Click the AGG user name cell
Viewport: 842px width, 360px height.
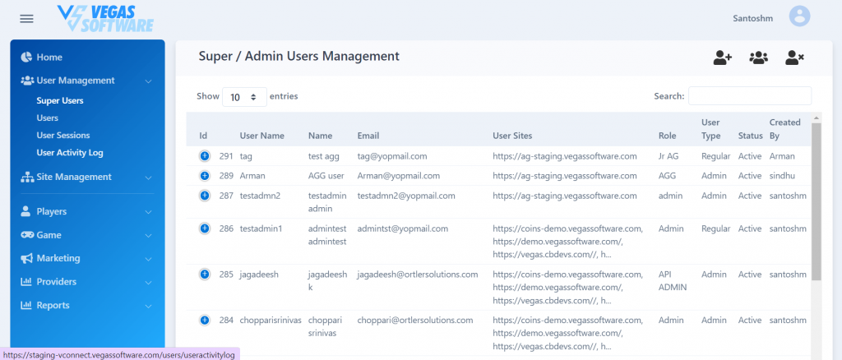point(326,175)
